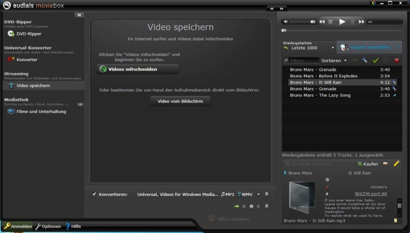The height and width of the screenshot is (233, 410).
Task: Adjust the volume slider handle
Action: [x=313, y=22]
